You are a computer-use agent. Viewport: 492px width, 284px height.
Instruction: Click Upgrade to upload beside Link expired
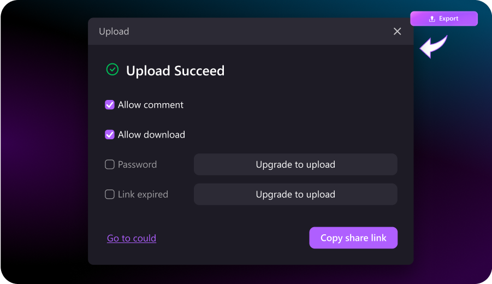[295, 194]
